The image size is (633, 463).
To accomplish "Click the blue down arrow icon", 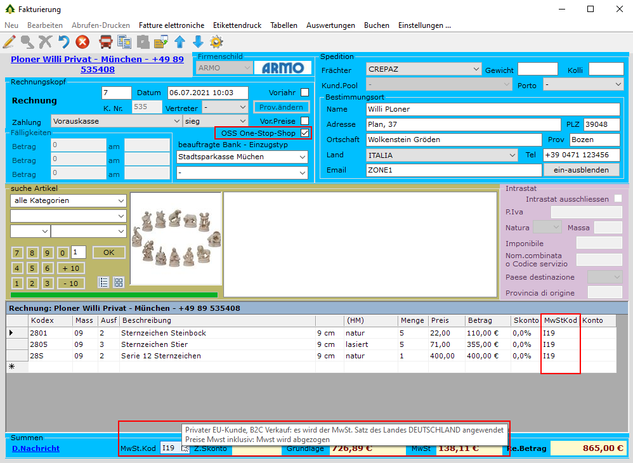I will pyautogui.click(x=198, y=42).
